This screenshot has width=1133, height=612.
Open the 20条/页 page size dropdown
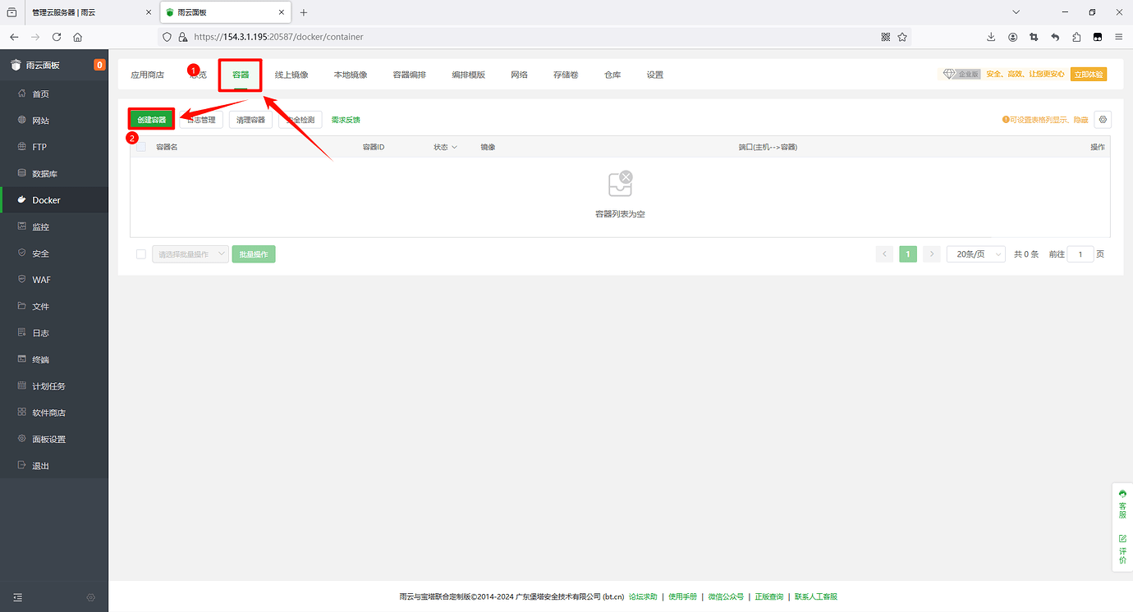975,253
